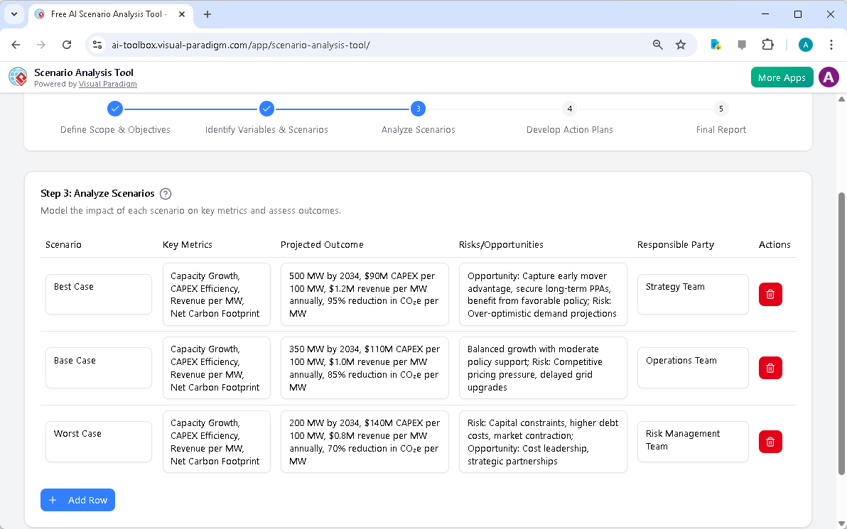Screen dimensions: 847x529
Task: Delete the Worst Case scenario row
Action: point(770,441)
